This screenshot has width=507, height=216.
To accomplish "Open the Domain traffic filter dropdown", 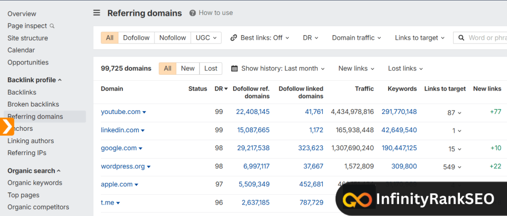I will pos(356,38).
